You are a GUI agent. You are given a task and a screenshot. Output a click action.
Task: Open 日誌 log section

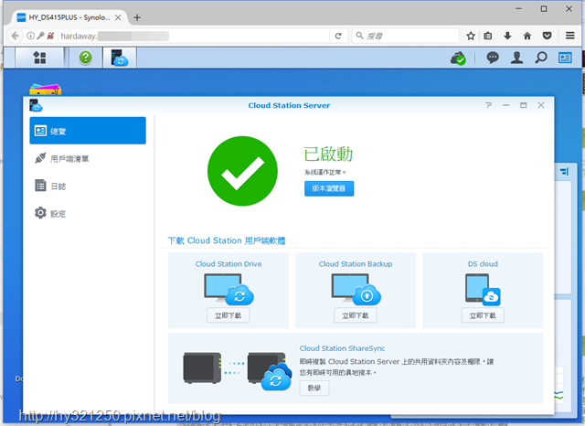(x=88, y=186)
